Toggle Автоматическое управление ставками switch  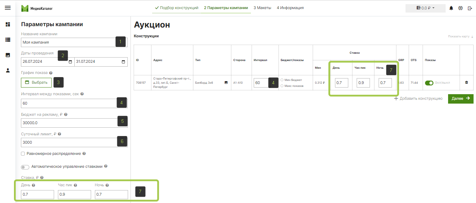pyautogui.click(x=25, y=167)
